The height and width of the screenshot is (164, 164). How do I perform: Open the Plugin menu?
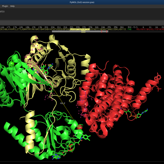(5, 6)
